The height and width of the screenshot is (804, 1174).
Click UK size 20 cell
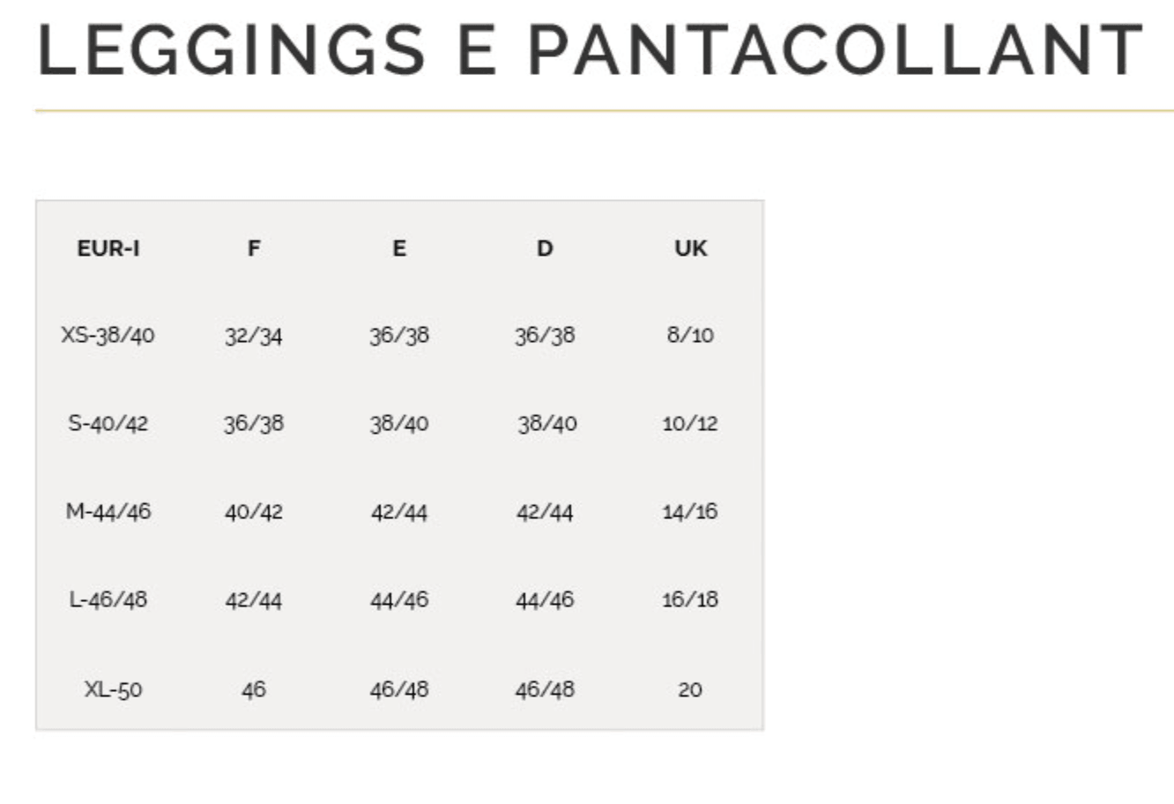click(x=690, y=689)
